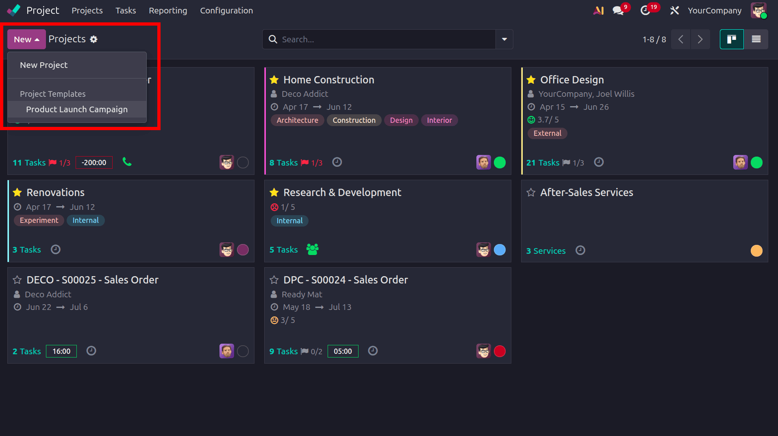The width and height of the screenshot is (778, 436).
Task: Open activity clock on Home Construction card
Action: click(337, 162)
